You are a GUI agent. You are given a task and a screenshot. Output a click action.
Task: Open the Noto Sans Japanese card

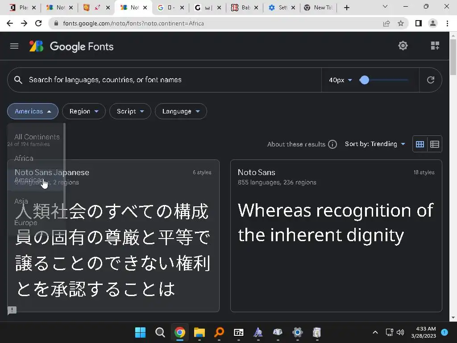113,236
